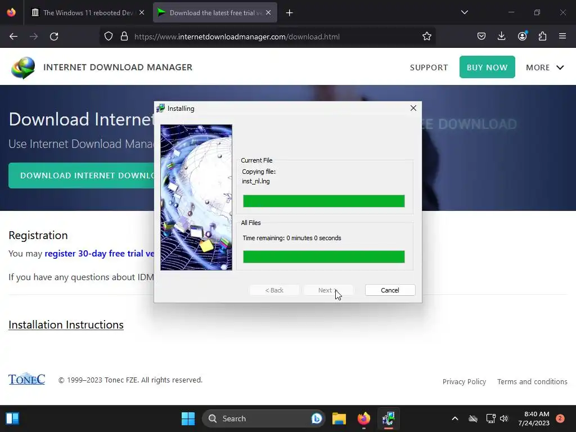
Task: Go forward one page
Action: click(x=34, y=37)
